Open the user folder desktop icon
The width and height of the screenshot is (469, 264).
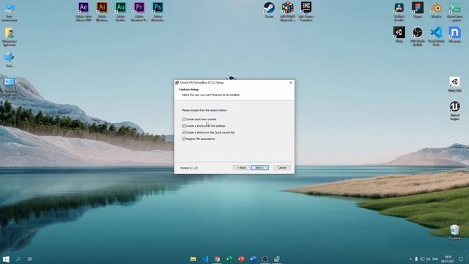tap(10, 37)
